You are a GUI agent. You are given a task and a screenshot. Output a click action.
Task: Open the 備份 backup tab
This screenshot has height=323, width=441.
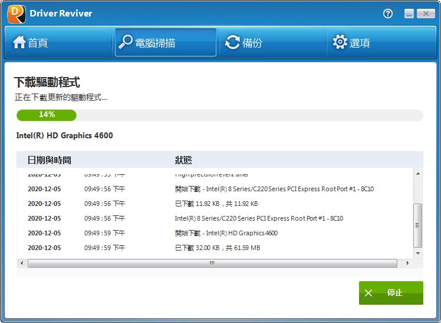coord(273,43)
